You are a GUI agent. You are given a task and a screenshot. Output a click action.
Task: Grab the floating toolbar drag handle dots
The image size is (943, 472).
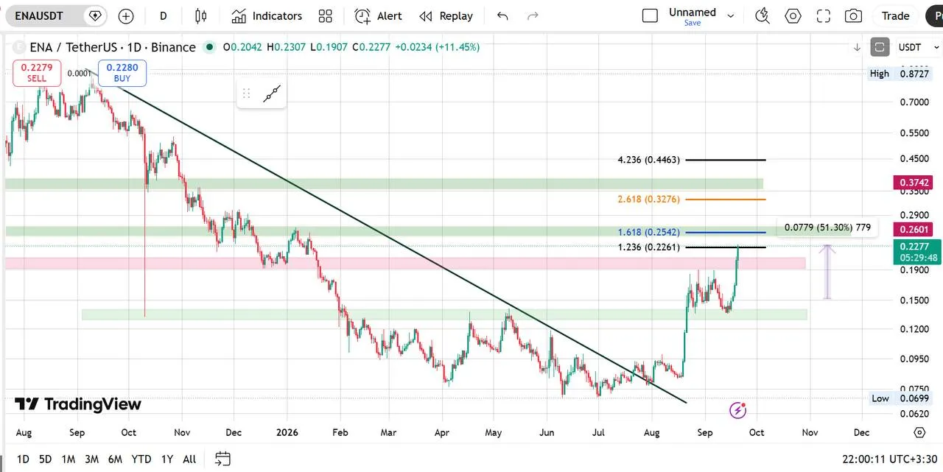coord(247,94)
